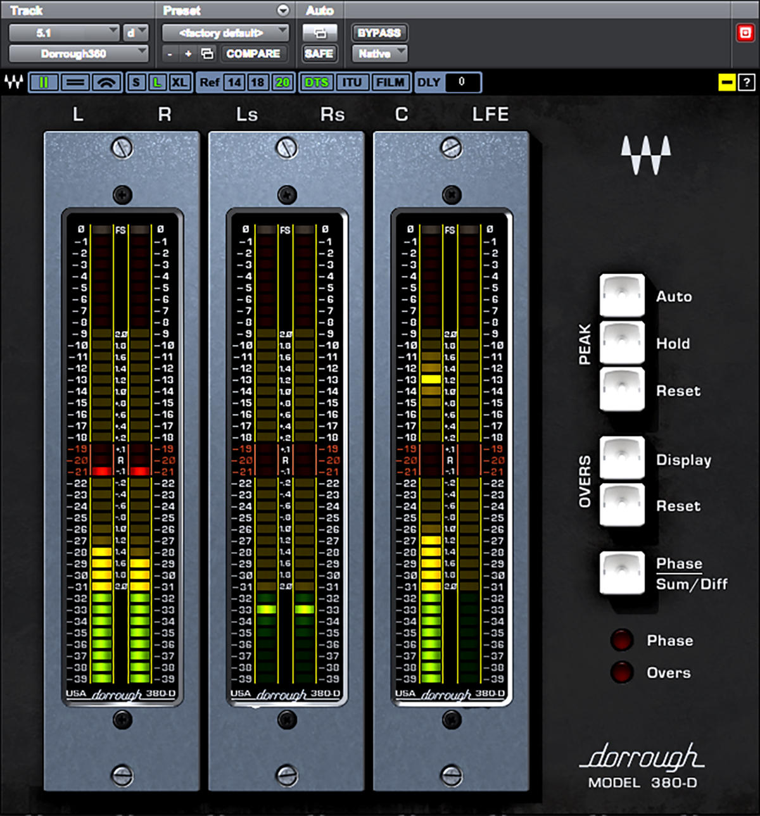760x816 pixels.
Task: Click the yellow minimize toolbar icon
Action: click(726, 82)
